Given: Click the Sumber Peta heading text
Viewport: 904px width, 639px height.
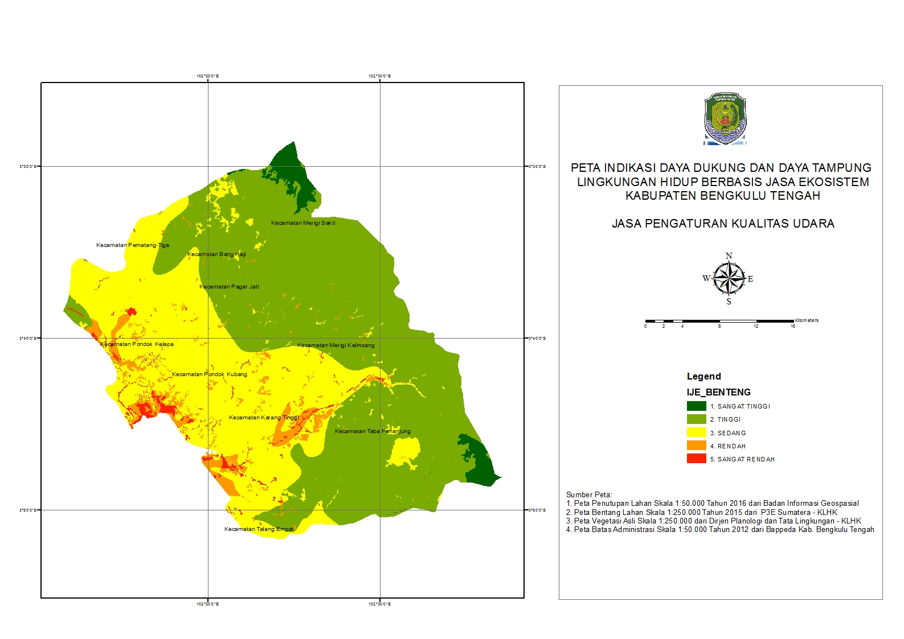Looking at the screenshot, I should [x=589, y=494].
